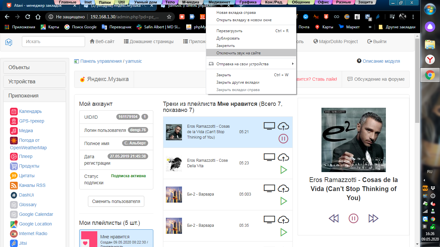Choose Новая вкладка справа in context menu
The height and width of the screenshot is (247, 440).
click(x=251, y=13)
